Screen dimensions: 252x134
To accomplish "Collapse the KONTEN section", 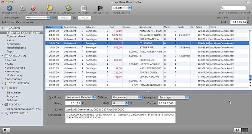I will 2,28.
